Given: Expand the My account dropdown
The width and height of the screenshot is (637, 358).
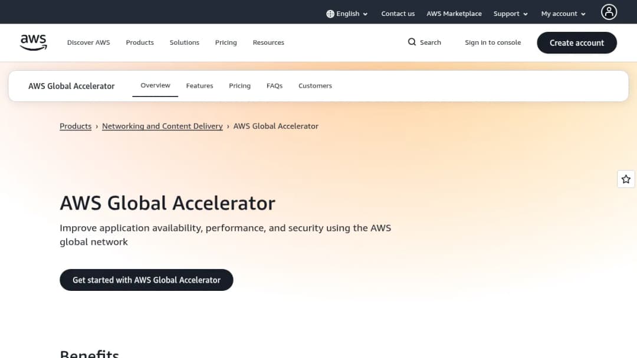Looking at the screenshot, I should coord(563,14).
